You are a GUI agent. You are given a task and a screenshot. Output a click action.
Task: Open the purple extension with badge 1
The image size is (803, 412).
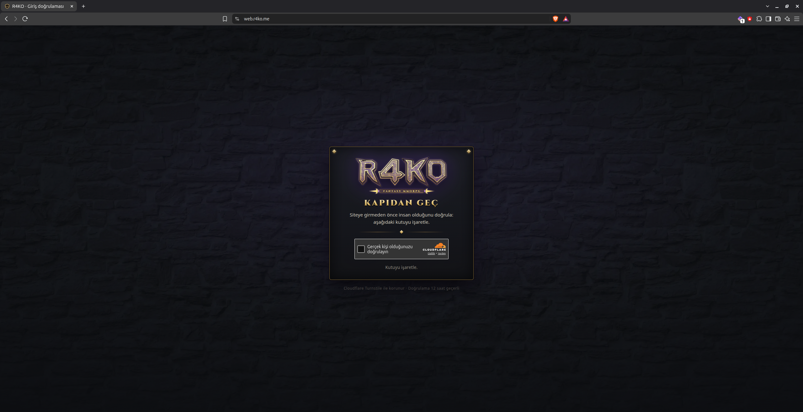coord(741,19)
